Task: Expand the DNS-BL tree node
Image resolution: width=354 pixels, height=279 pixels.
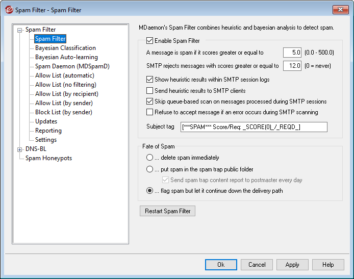Action: click(20, 149)
